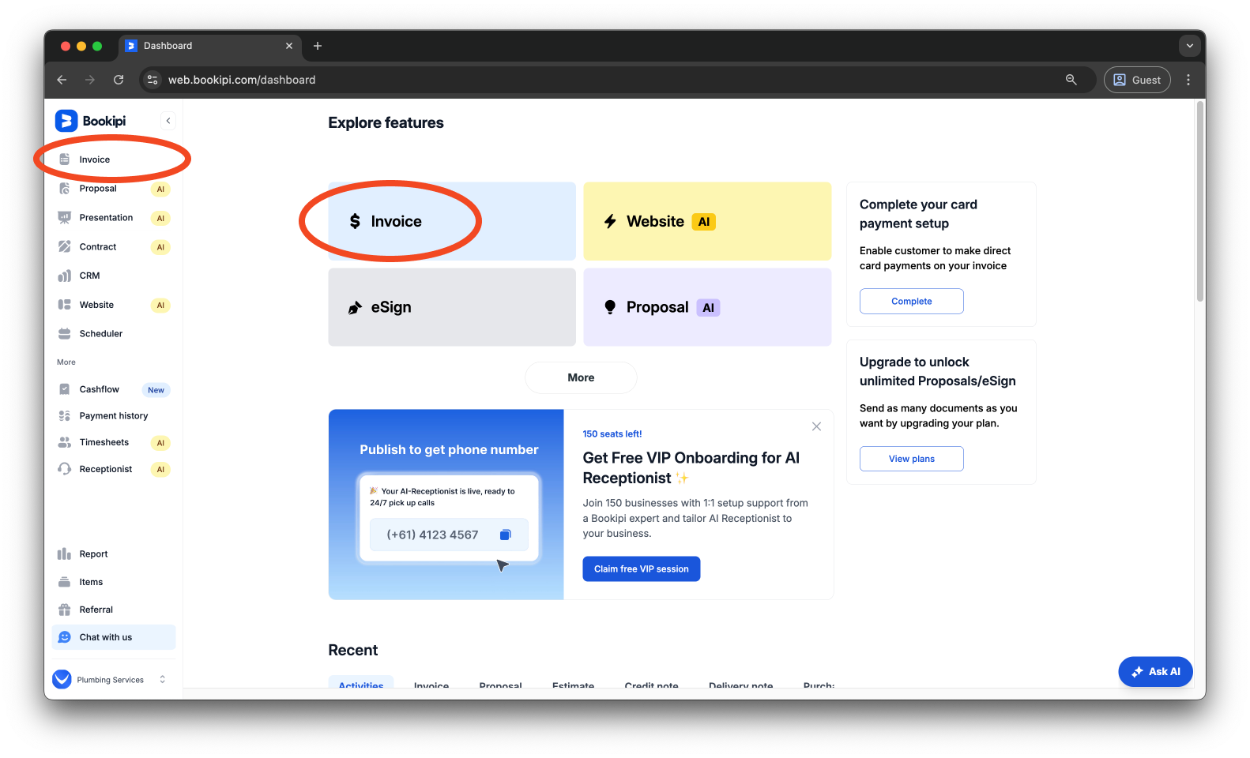Click the browser reload icon
Viewport: 1250px width, 758px height.
pyautogui.click(x=119, y=80)
